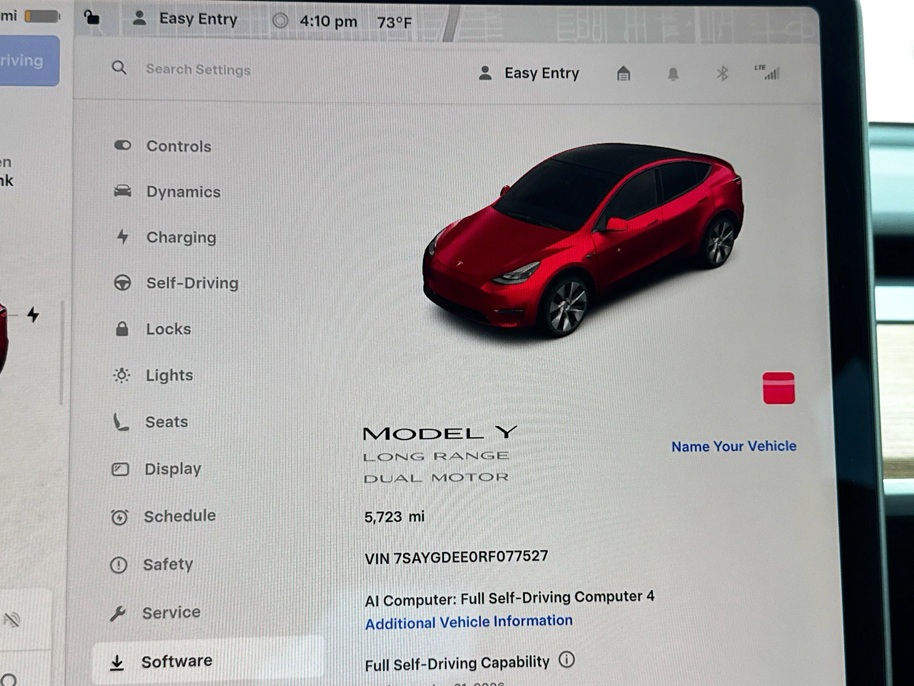Tap Easy Entry profile in top status bar
Image resolution: width=914 pixels, height=686 pixels.
[x=185, y=19]
